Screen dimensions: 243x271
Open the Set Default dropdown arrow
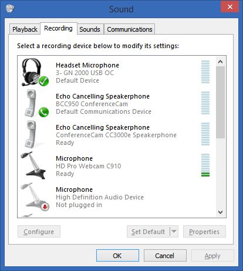point(174,232)
